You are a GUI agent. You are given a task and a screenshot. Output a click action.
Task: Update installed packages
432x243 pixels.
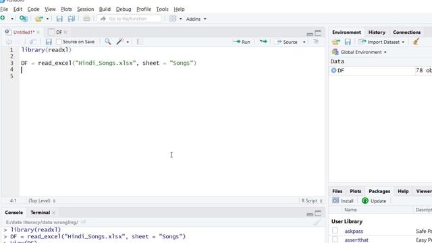(374, 201)
